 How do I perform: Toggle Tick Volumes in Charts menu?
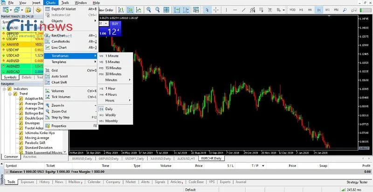pyautogui.click(x=71, y=97)
